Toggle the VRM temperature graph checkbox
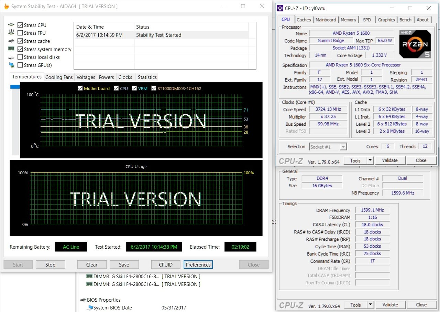 [x=134, y=89]
